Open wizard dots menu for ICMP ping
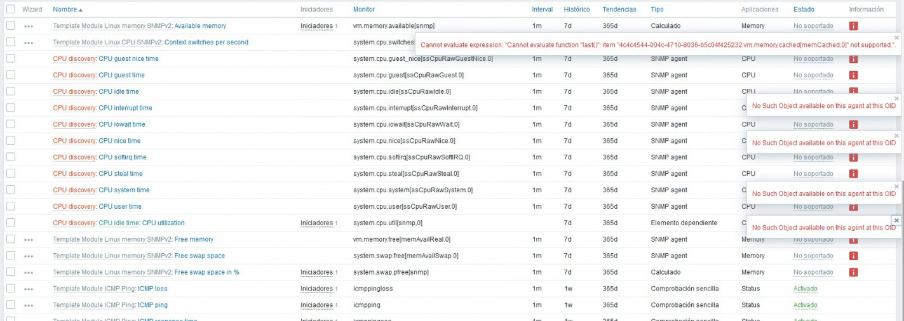Image resolution: width=904 pixels, height=321 pixels. tap(29, 306)
